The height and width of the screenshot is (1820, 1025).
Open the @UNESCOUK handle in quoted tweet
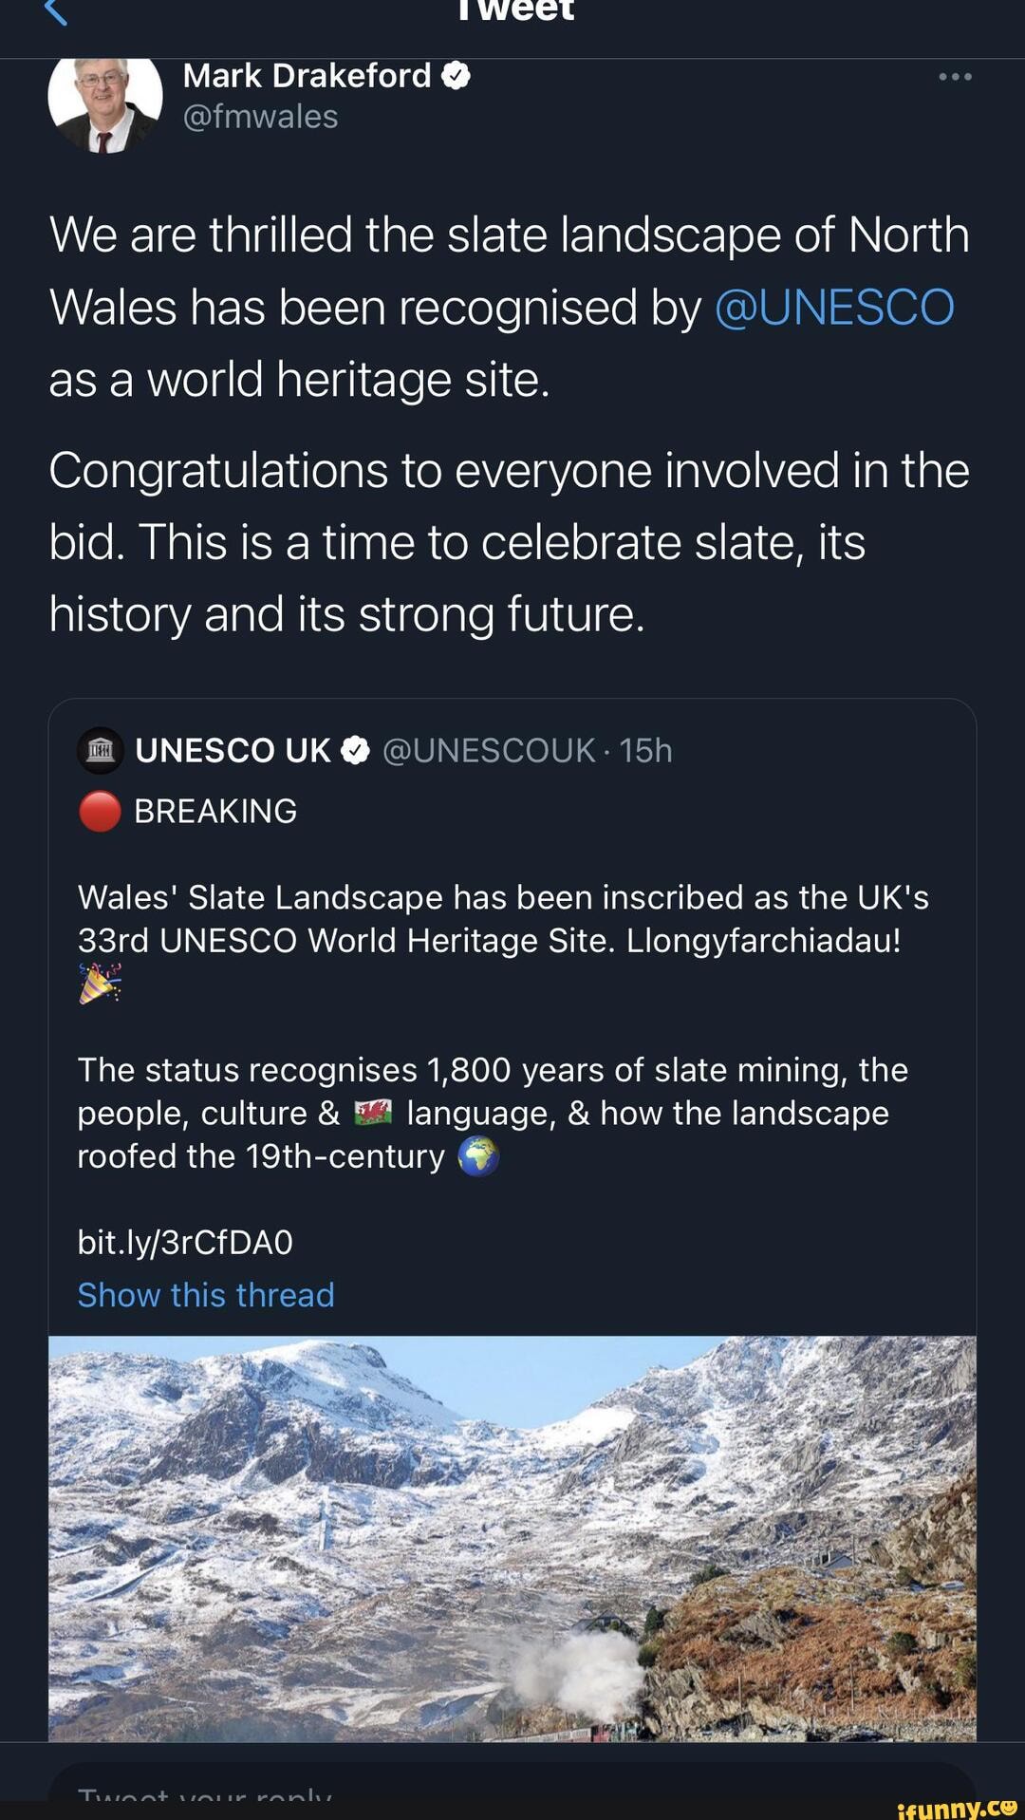[489, 751]
